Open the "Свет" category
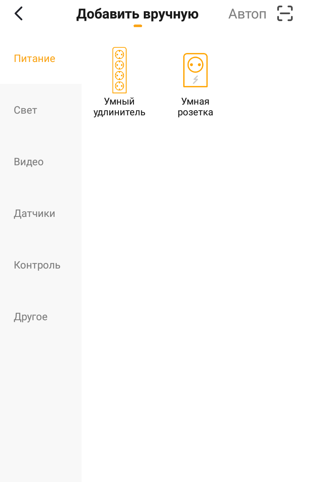 (26, 110)
